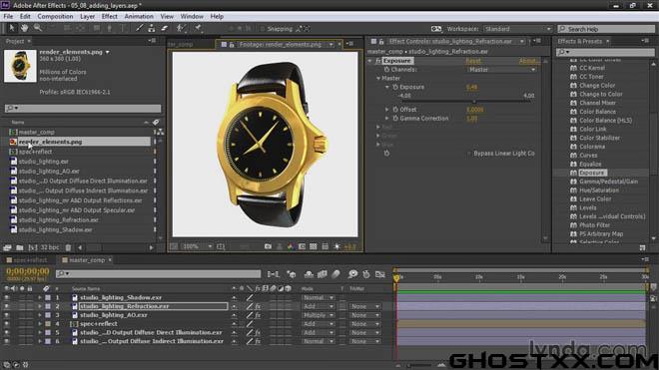The width and height of the screenshot is (659, 370).
Task: Open the Channels Master dropdown
Action: (502, 70)
